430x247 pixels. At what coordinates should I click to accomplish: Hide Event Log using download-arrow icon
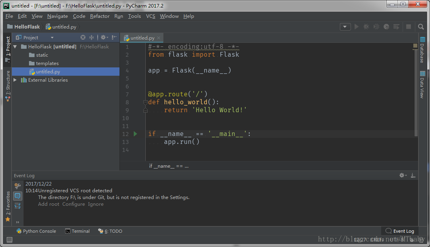click(x=413, y=175)
